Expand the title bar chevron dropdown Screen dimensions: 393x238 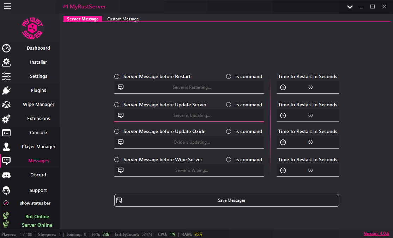coord(350,7)
